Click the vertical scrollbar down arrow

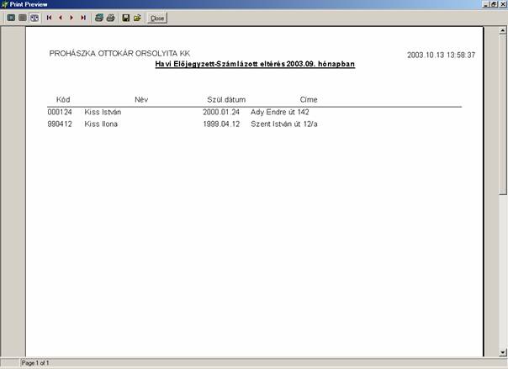(502, 351)
